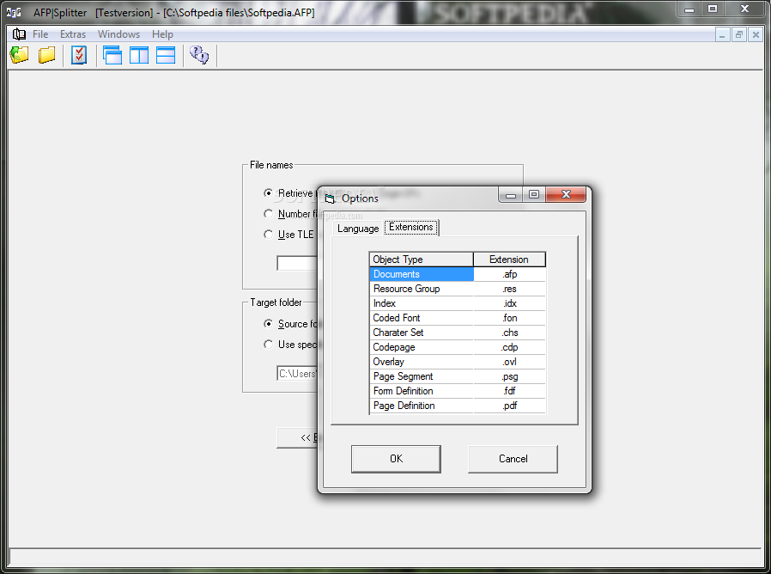
Task: Click the C:\Users target path field
Action: [297, 374]
